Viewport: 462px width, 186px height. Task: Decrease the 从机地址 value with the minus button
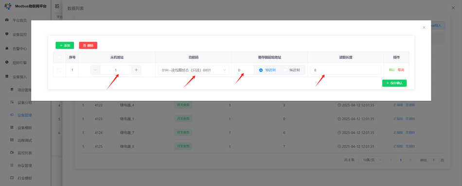[x=95, y=70]
